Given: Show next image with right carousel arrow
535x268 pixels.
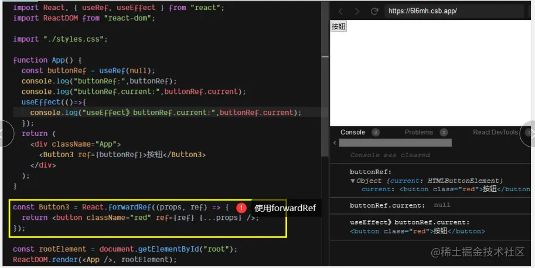Looking at the screenshot, I should (x=529, y=134).
